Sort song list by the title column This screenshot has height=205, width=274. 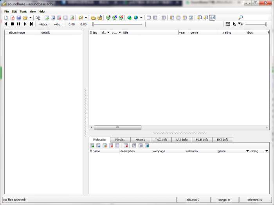(149, 32)
